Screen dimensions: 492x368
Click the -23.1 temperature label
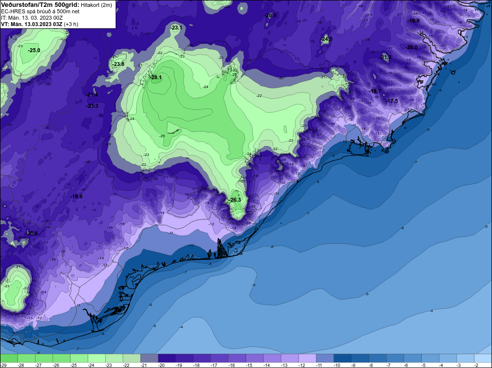pyautogui.click(x=176, y=28)
